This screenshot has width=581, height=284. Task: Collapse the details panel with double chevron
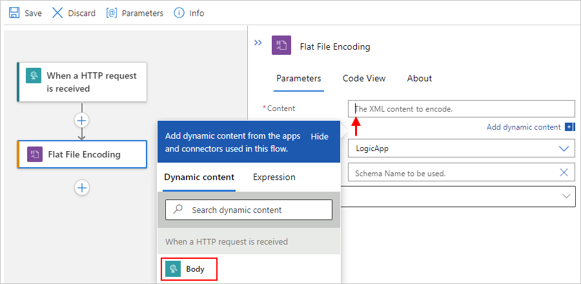pyautogui.click(x=258, y=43)
